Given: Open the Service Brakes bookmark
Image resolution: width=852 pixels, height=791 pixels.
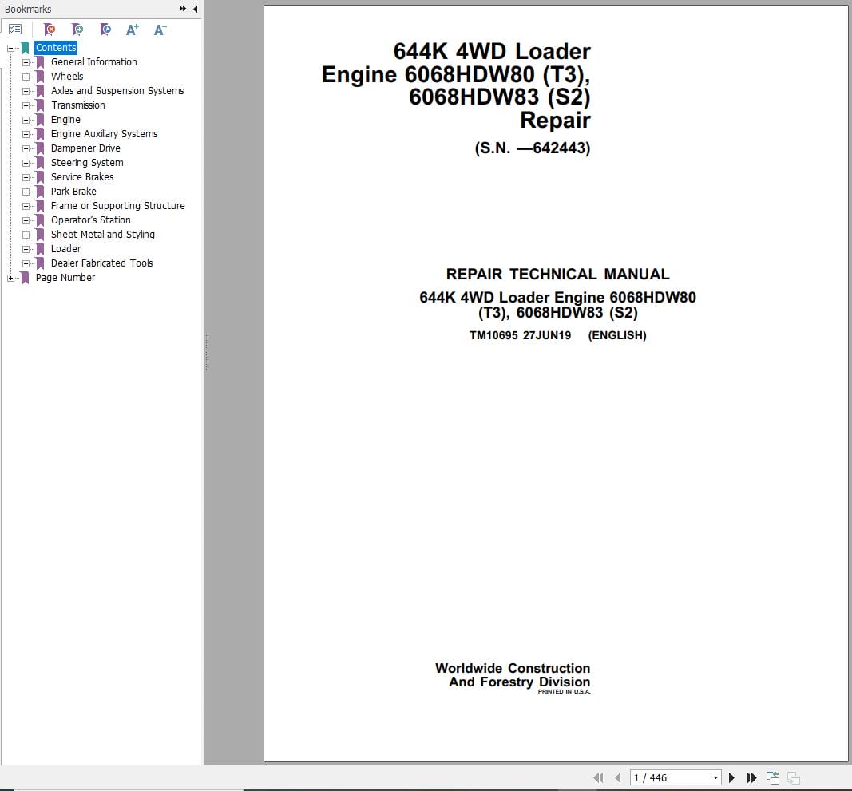Looking at the screenshot, I should (82, 177).
